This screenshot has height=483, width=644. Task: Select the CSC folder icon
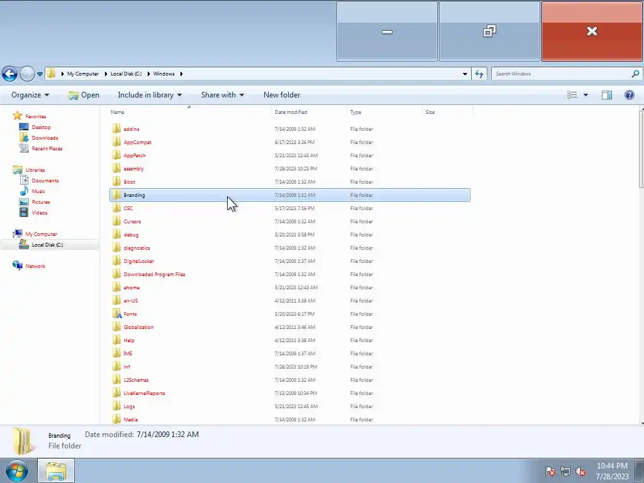(x=116, y=208)
